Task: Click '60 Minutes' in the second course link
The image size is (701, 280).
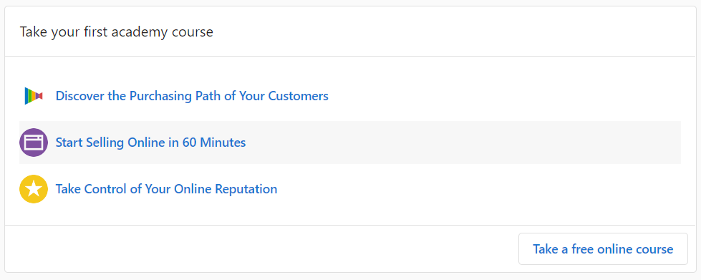Action: (214, 143)
